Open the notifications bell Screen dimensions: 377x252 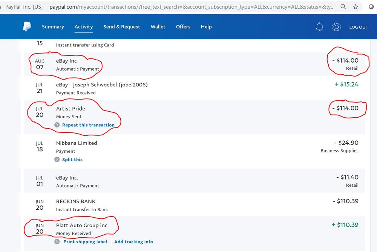319,27
